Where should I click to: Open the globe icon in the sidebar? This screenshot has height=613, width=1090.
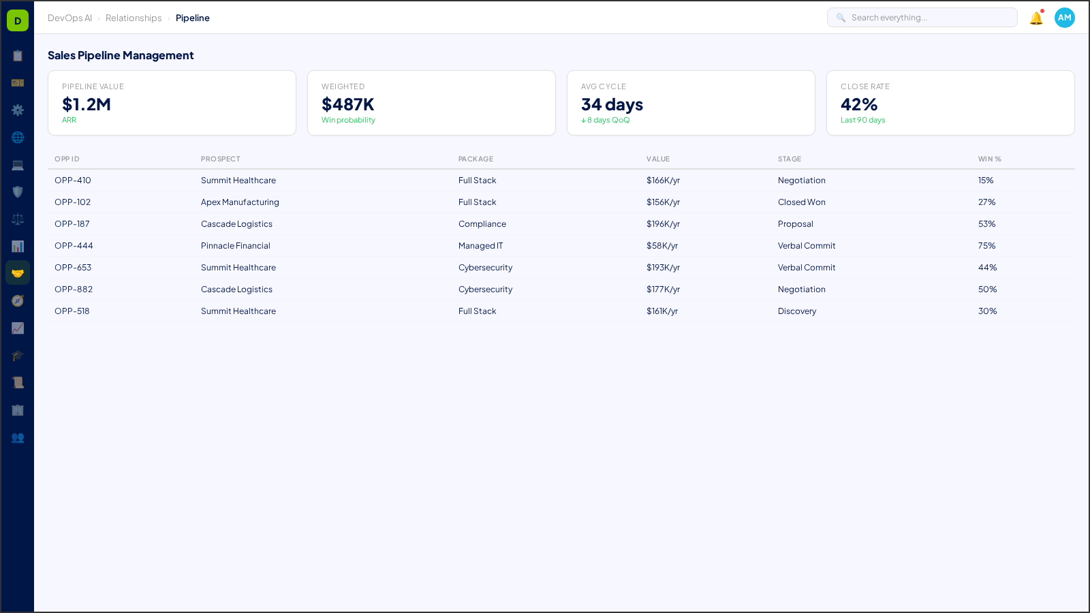pos(18,137)
